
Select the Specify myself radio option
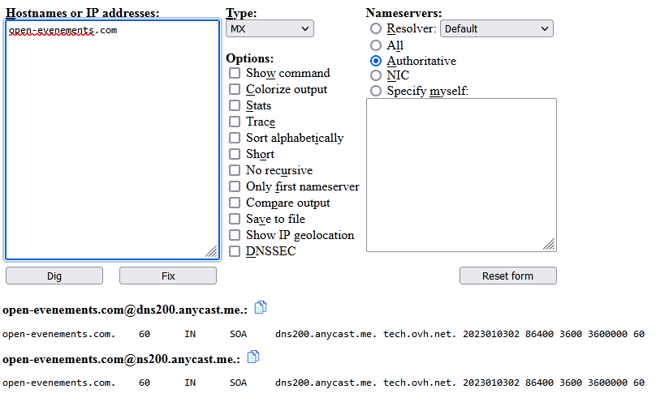point(375,91)
